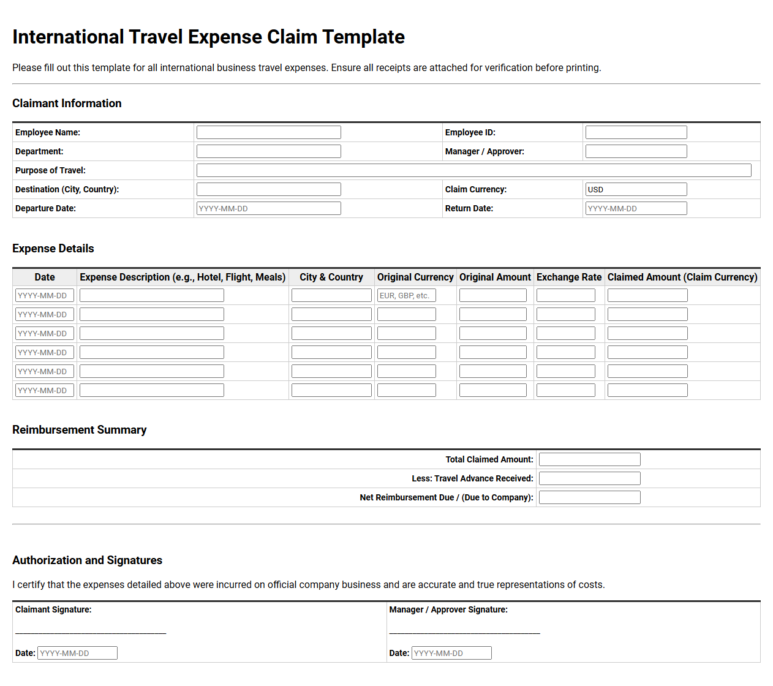Click first row Exchange Rate field
The height and width of the screenshot is (686, 773).
(565, 295)
